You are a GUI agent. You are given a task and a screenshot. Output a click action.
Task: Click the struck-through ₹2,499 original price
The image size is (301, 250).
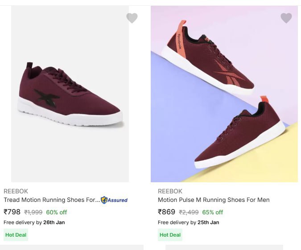[x=189, y=213]
